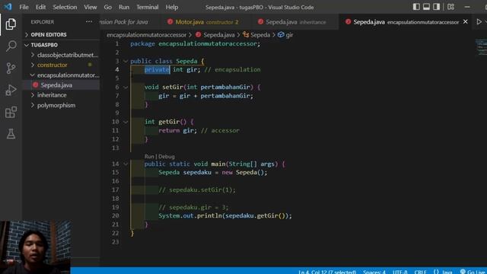Click the println statement on line 20
The height and width of the screenshot is (274, 487).
click(x=225, y=215)
